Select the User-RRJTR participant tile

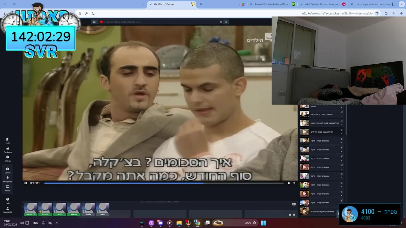(x=30, y=210)
